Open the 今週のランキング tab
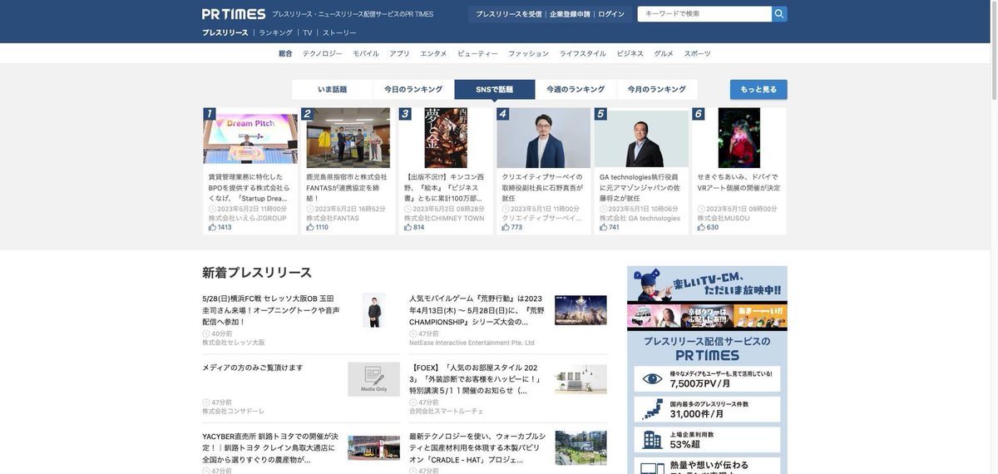998x474 pixels. point(576,90)
